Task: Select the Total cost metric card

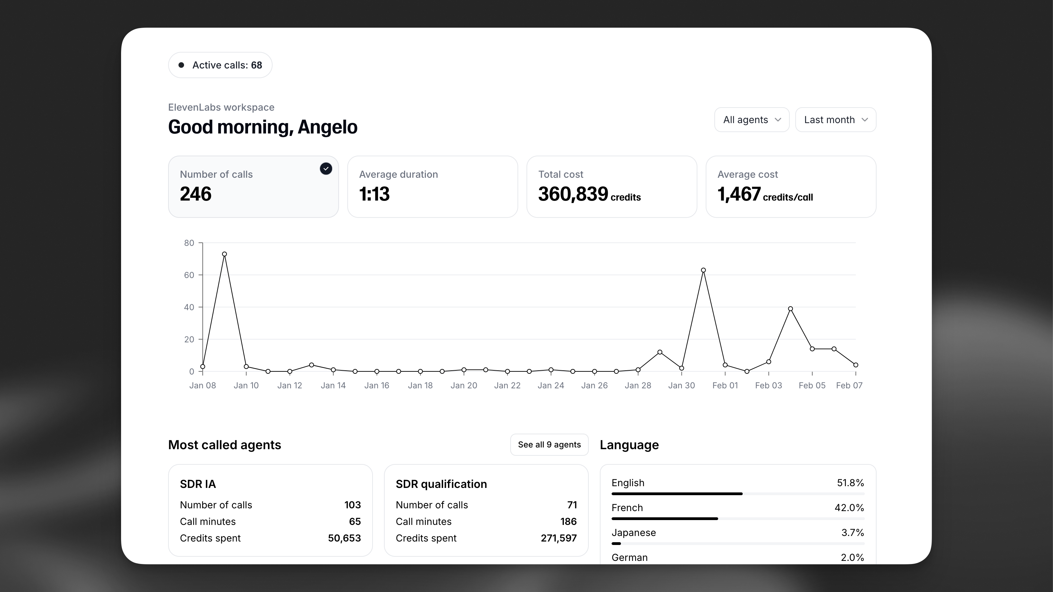Action: tap(611, 187)
